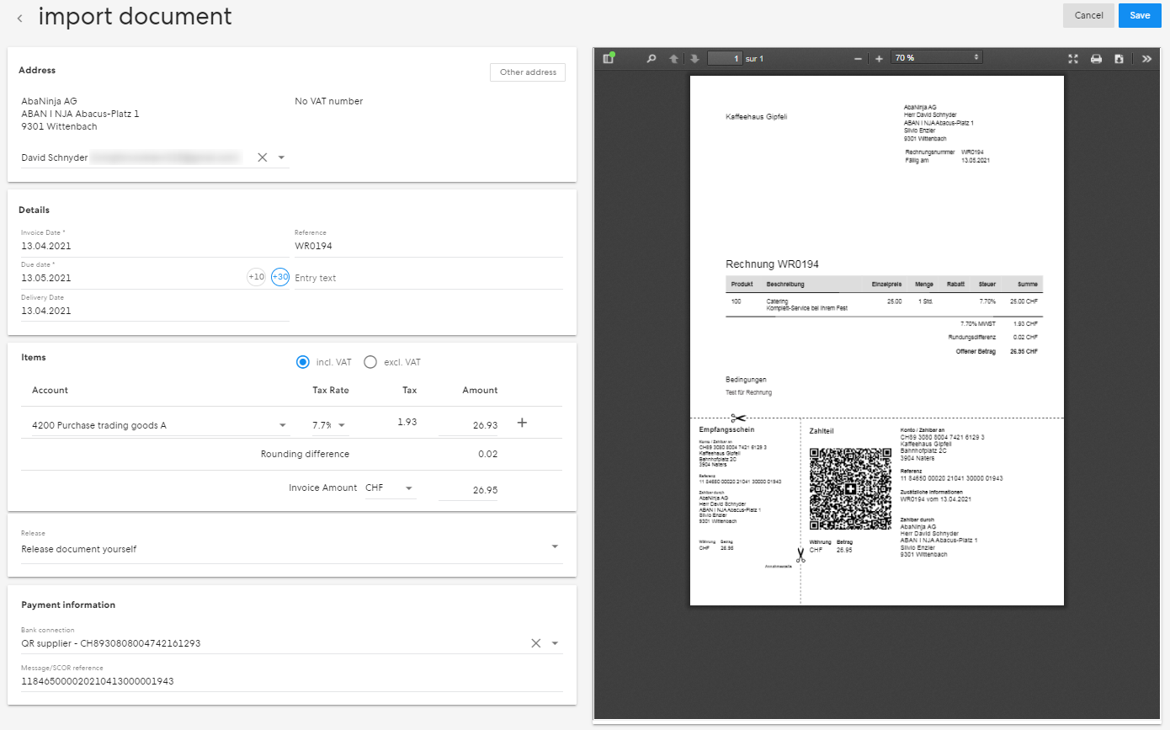The height and width of the screenshot is (730, 1170).
Task: Clear the David Schnyder contact selection
Action: 262,157
